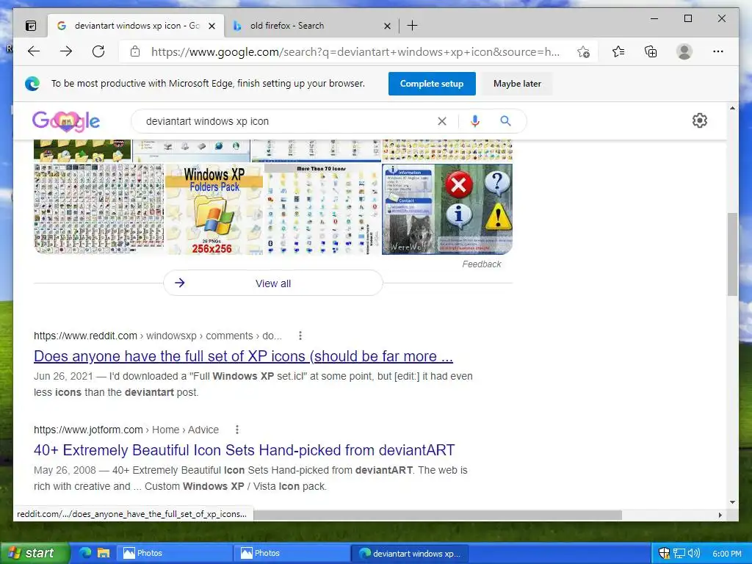Click the Complete setup button

pyautogui.click(x=432, y=84)
